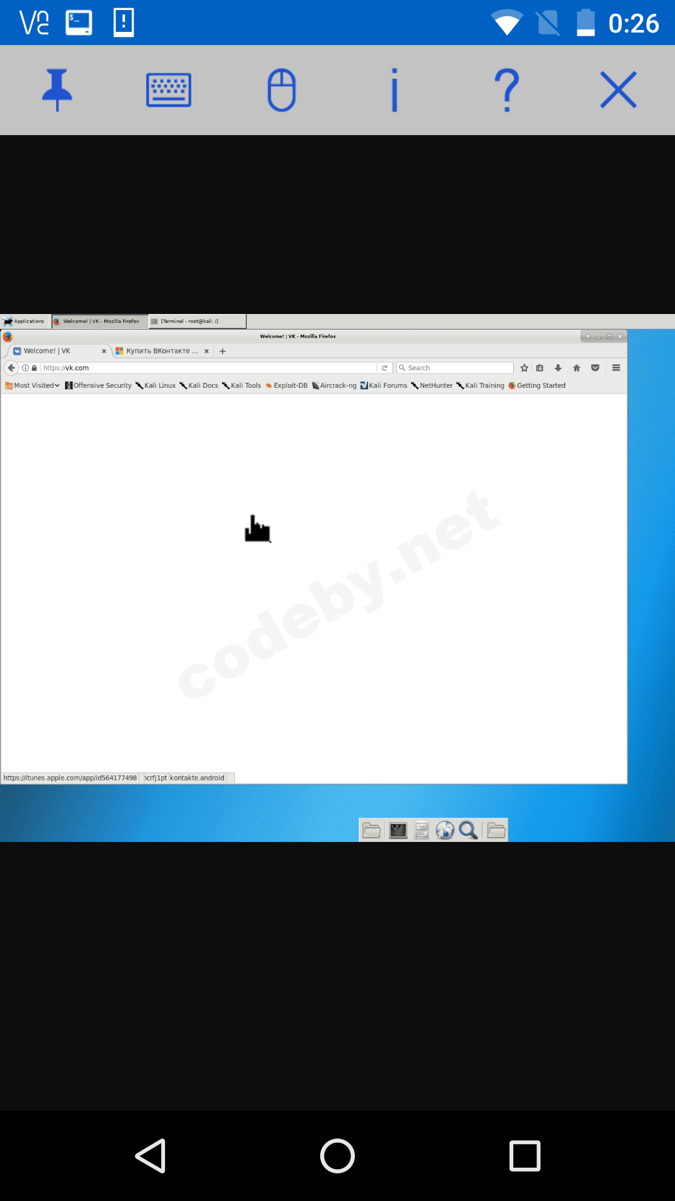The width and height of the screenshot is (675, 1201).
Task: Tap the mouse mode icon
Action: tap(281, 90)
